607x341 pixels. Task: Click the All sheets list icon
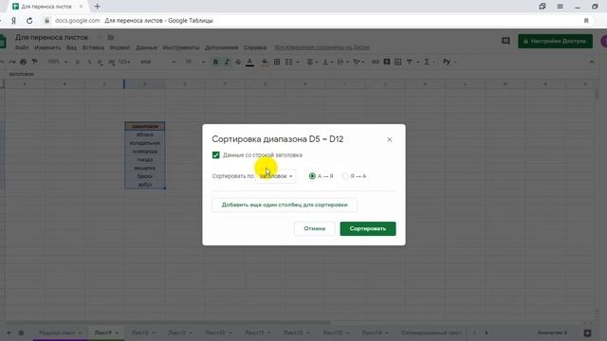21,332
